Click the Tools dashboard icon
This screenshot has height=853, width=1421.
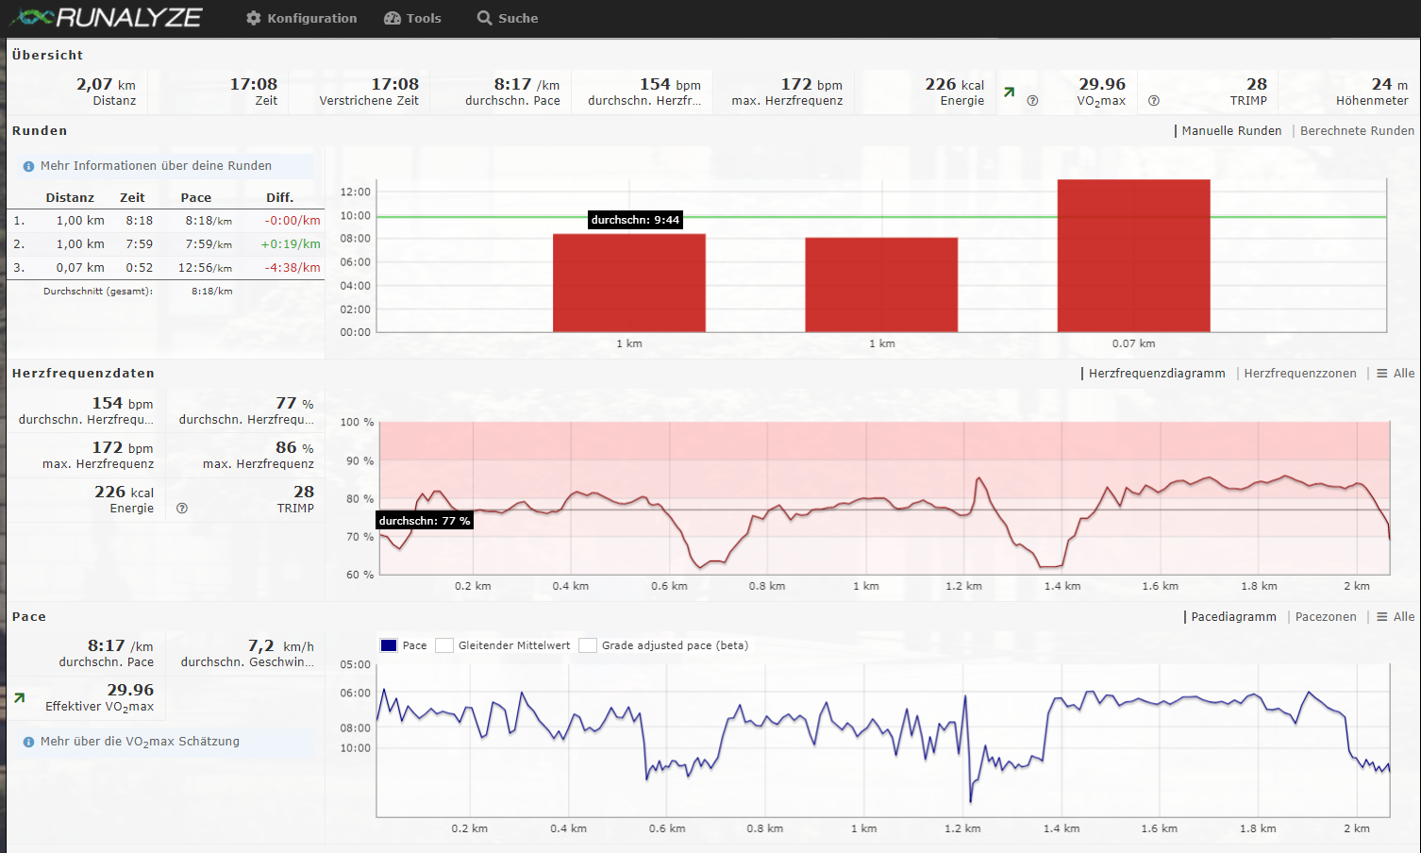393,18
